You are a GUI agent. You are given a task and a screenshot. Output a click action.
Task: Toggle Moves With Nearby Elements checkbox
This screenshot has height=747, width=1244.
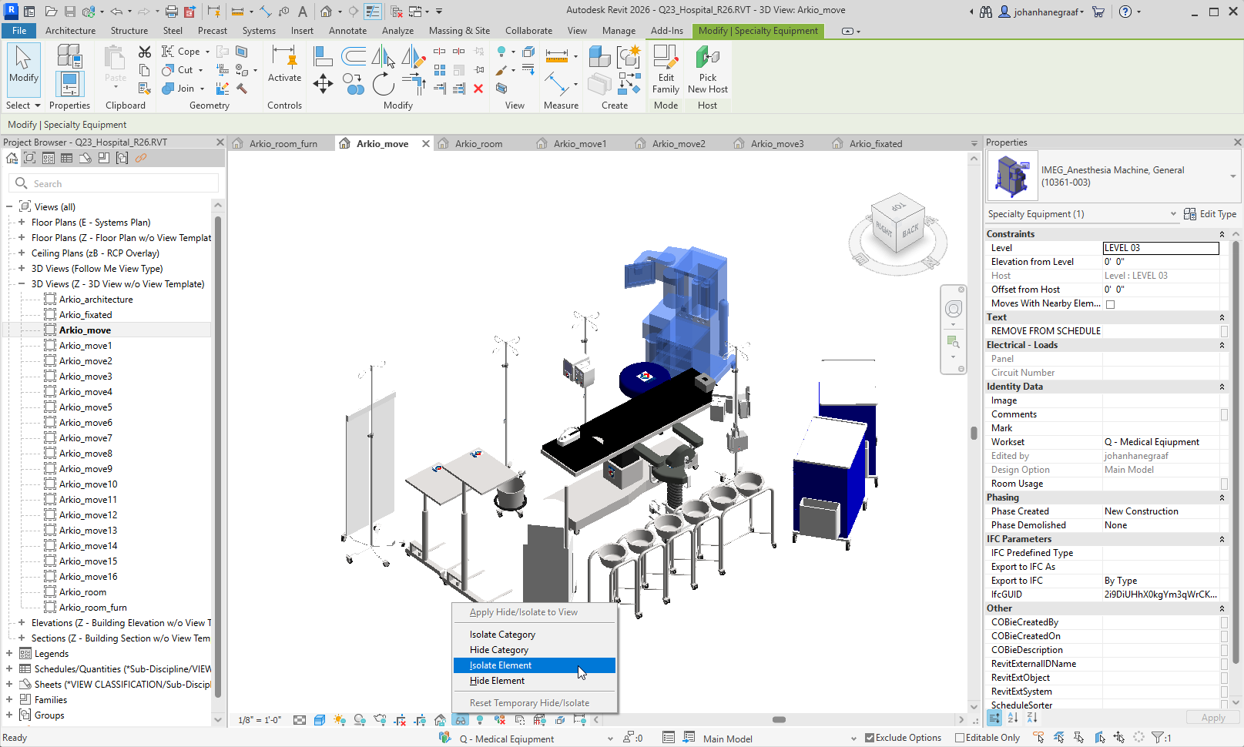[1110, 304]
